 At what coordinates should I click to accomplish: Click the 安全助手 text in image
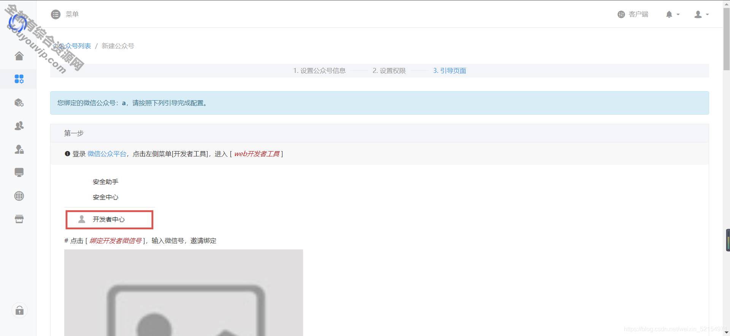coord(105,182)
